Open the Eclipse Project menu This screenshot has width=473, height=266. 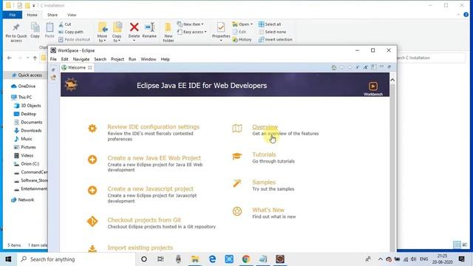pos(118,59)
